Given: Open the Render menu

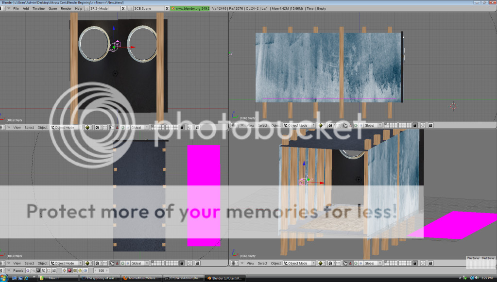Looking at the screenshot, I should [66, 9].
